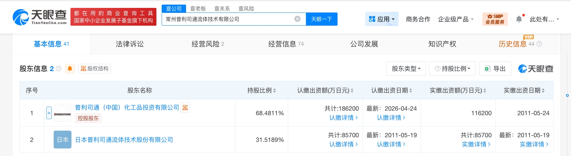Expand the 应用 apps dropdown
The image size is (571, 156).
coord(382,19)
